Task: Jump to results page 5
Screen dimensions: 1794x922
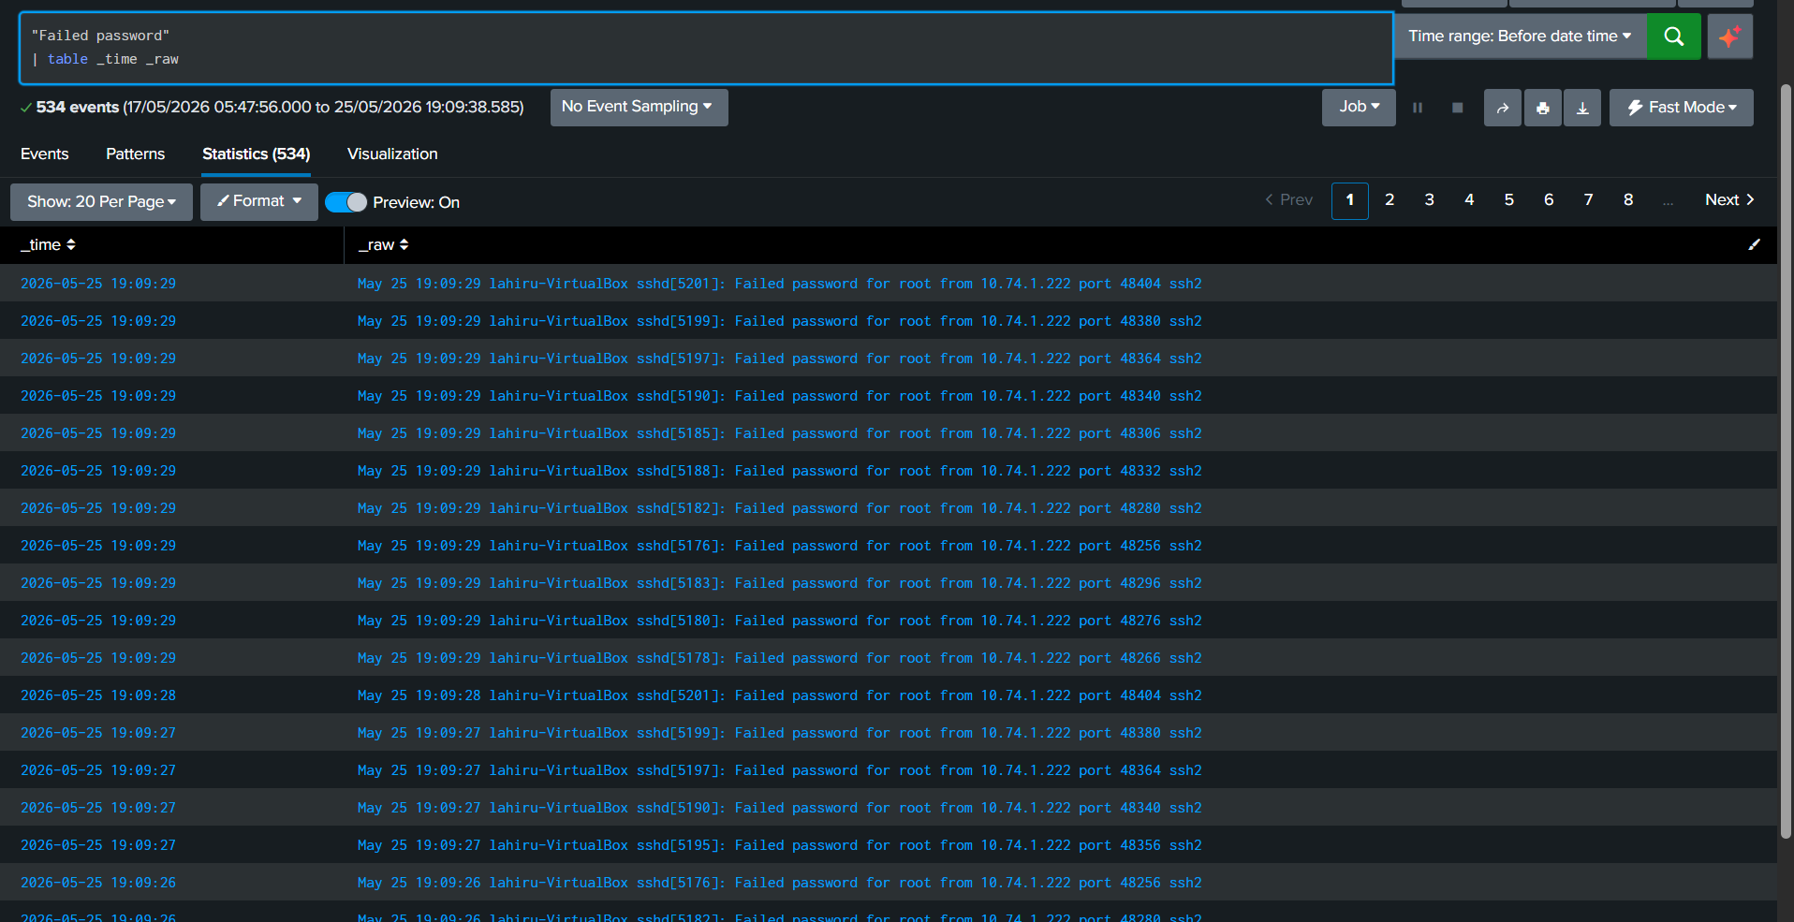Action: click(1508, 200)
